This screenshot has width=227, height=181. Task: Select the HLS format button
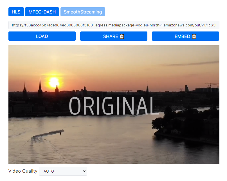point(16,12)
